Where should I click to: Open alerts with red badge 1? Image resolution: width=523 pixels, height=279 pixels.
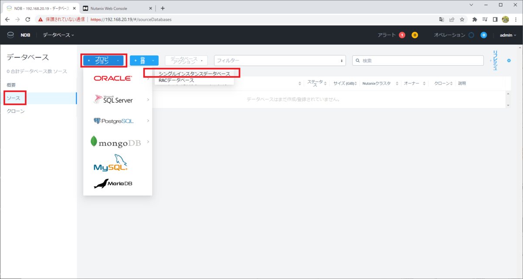click(402, 35)
